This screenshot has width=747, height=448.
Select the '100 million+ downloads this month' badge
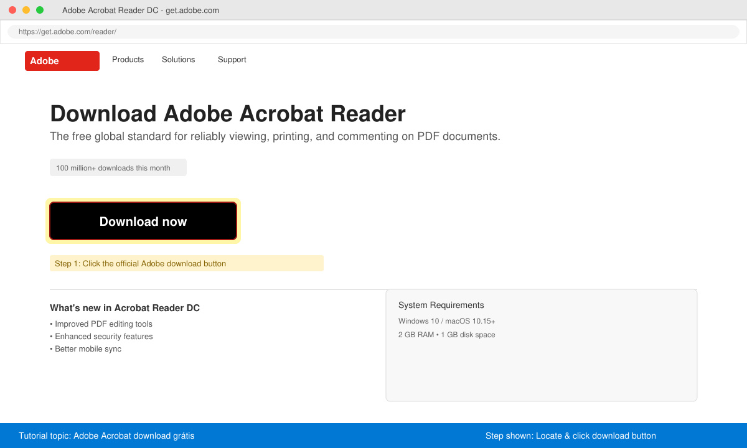click(118, 167)
